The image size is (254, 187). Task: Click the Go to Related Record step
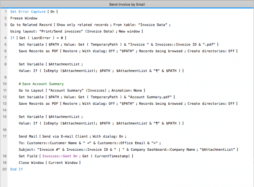click(90, 25)
